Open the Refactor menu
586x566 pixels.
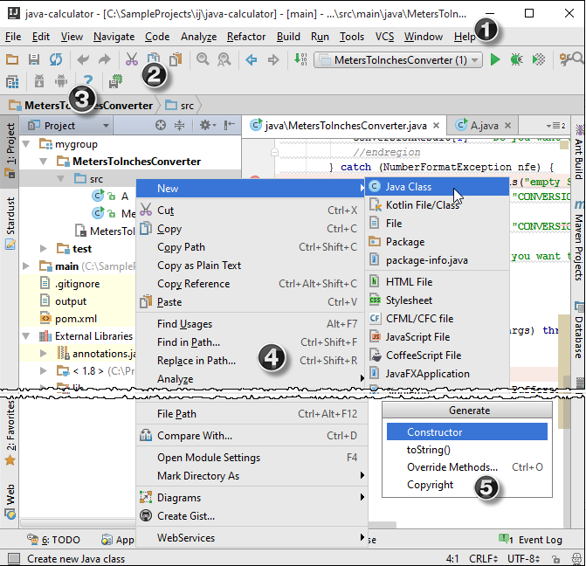click(x=245, y=37)
